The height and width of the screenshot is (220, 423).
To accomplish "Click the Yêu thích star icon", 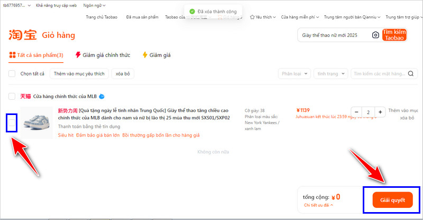I will (x=252, y=17).
